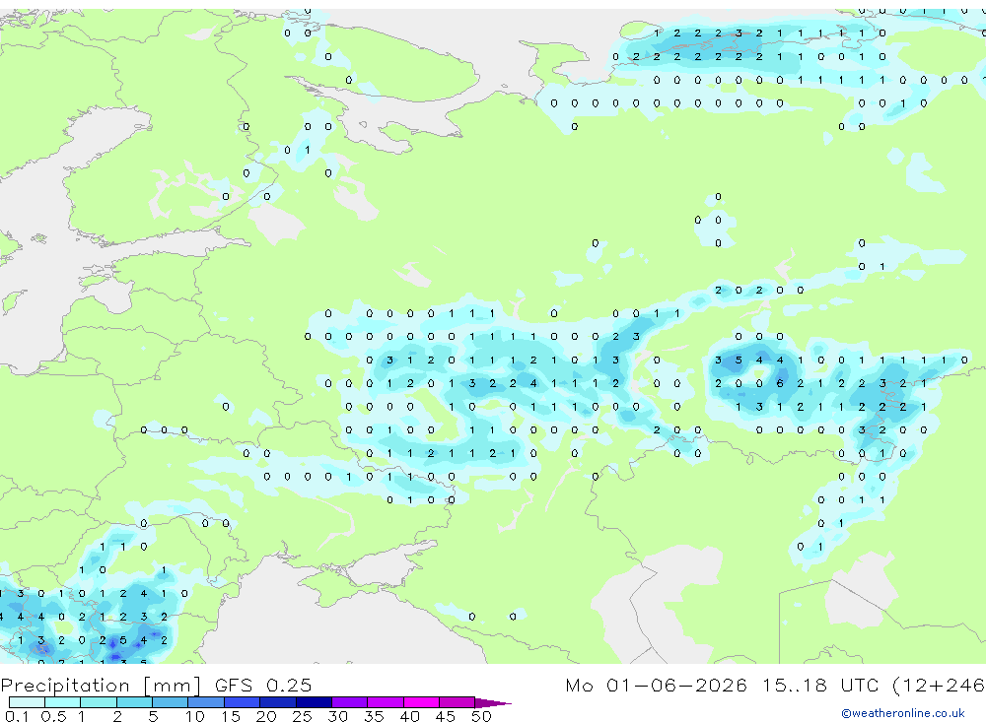The image size is (986, 722).
Task: Select the date 'Mo 01-06-2026'
Action: coord(657,685)
